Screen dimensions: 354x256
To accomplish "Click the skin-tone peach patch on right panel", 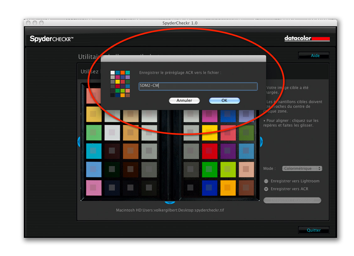I will point(246,170).
